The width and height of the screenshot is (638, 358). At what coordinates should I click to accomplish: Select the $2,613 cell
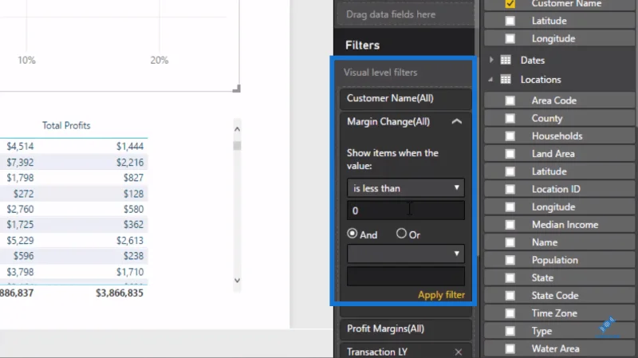(130, 241)
